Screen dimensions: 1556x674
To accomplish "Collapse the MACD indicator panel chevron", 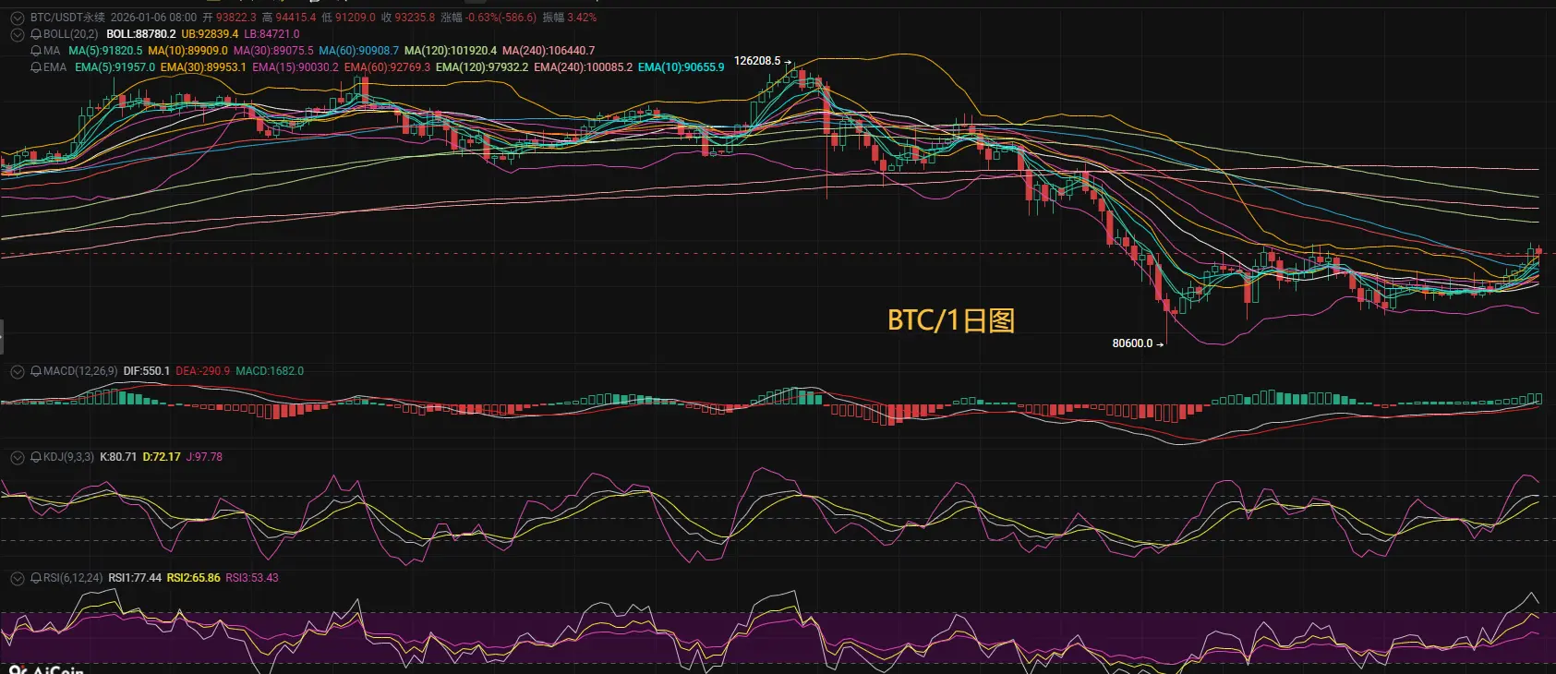I will point(17,371).
